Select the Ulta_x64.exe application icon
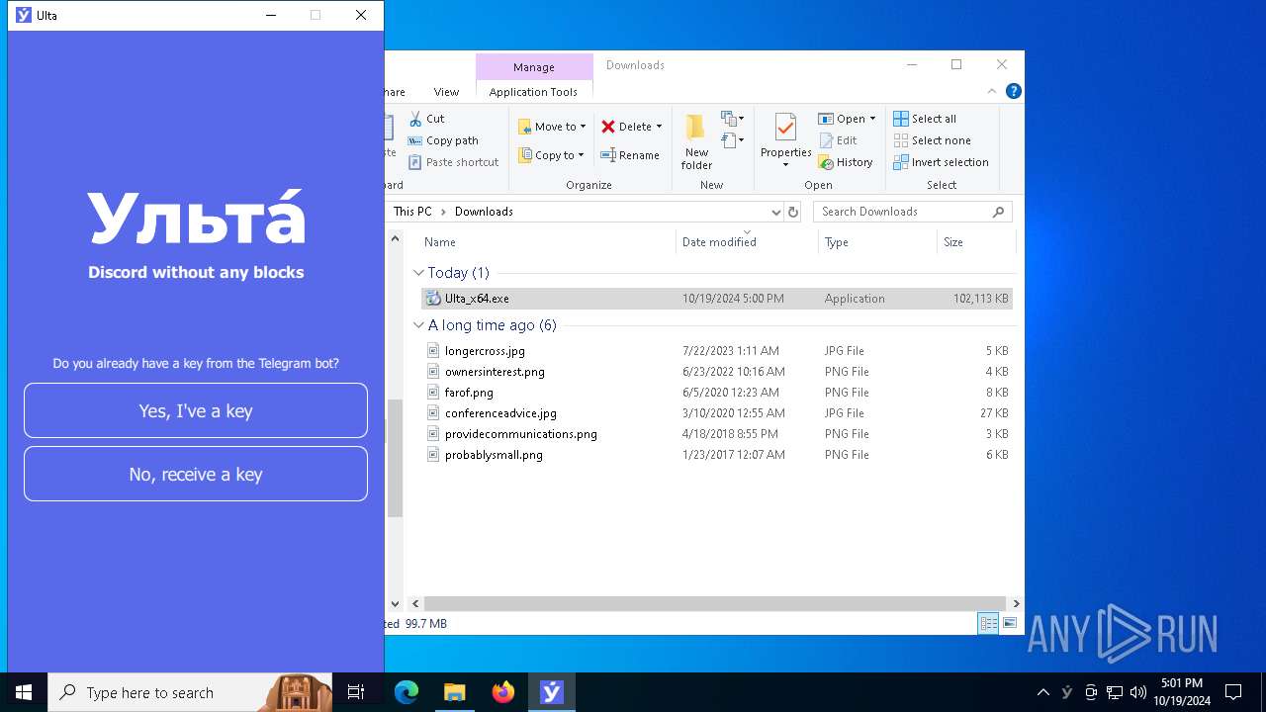The height and width of the screenshot is (712, 1266). (x=433, y=299)
